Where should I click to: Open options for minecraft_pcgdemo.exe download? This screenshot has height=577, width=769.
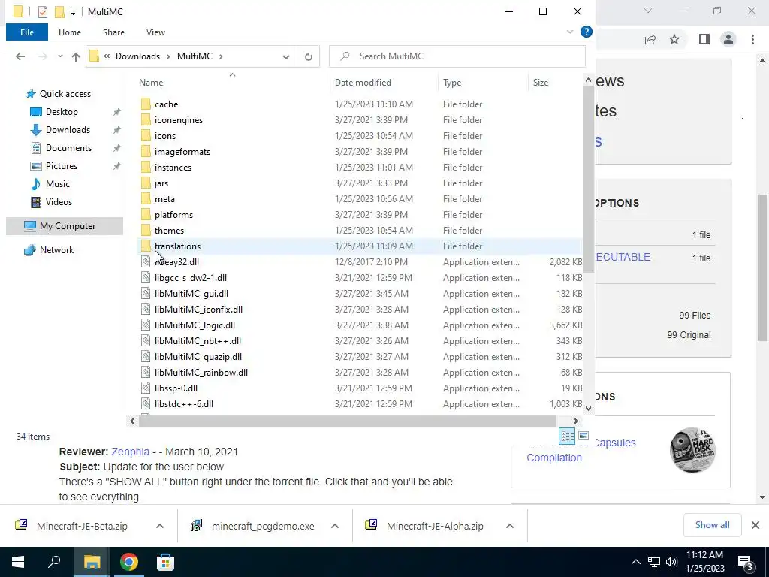335,526
